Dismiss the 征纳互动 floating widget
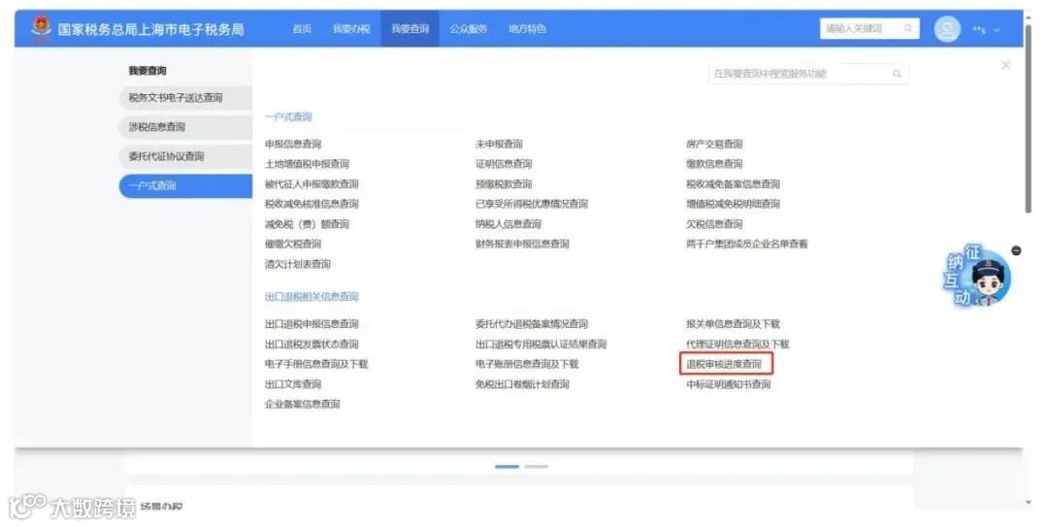Image resolution: width=1048 pixels, height=527 pixels. tap(1016, 250)
